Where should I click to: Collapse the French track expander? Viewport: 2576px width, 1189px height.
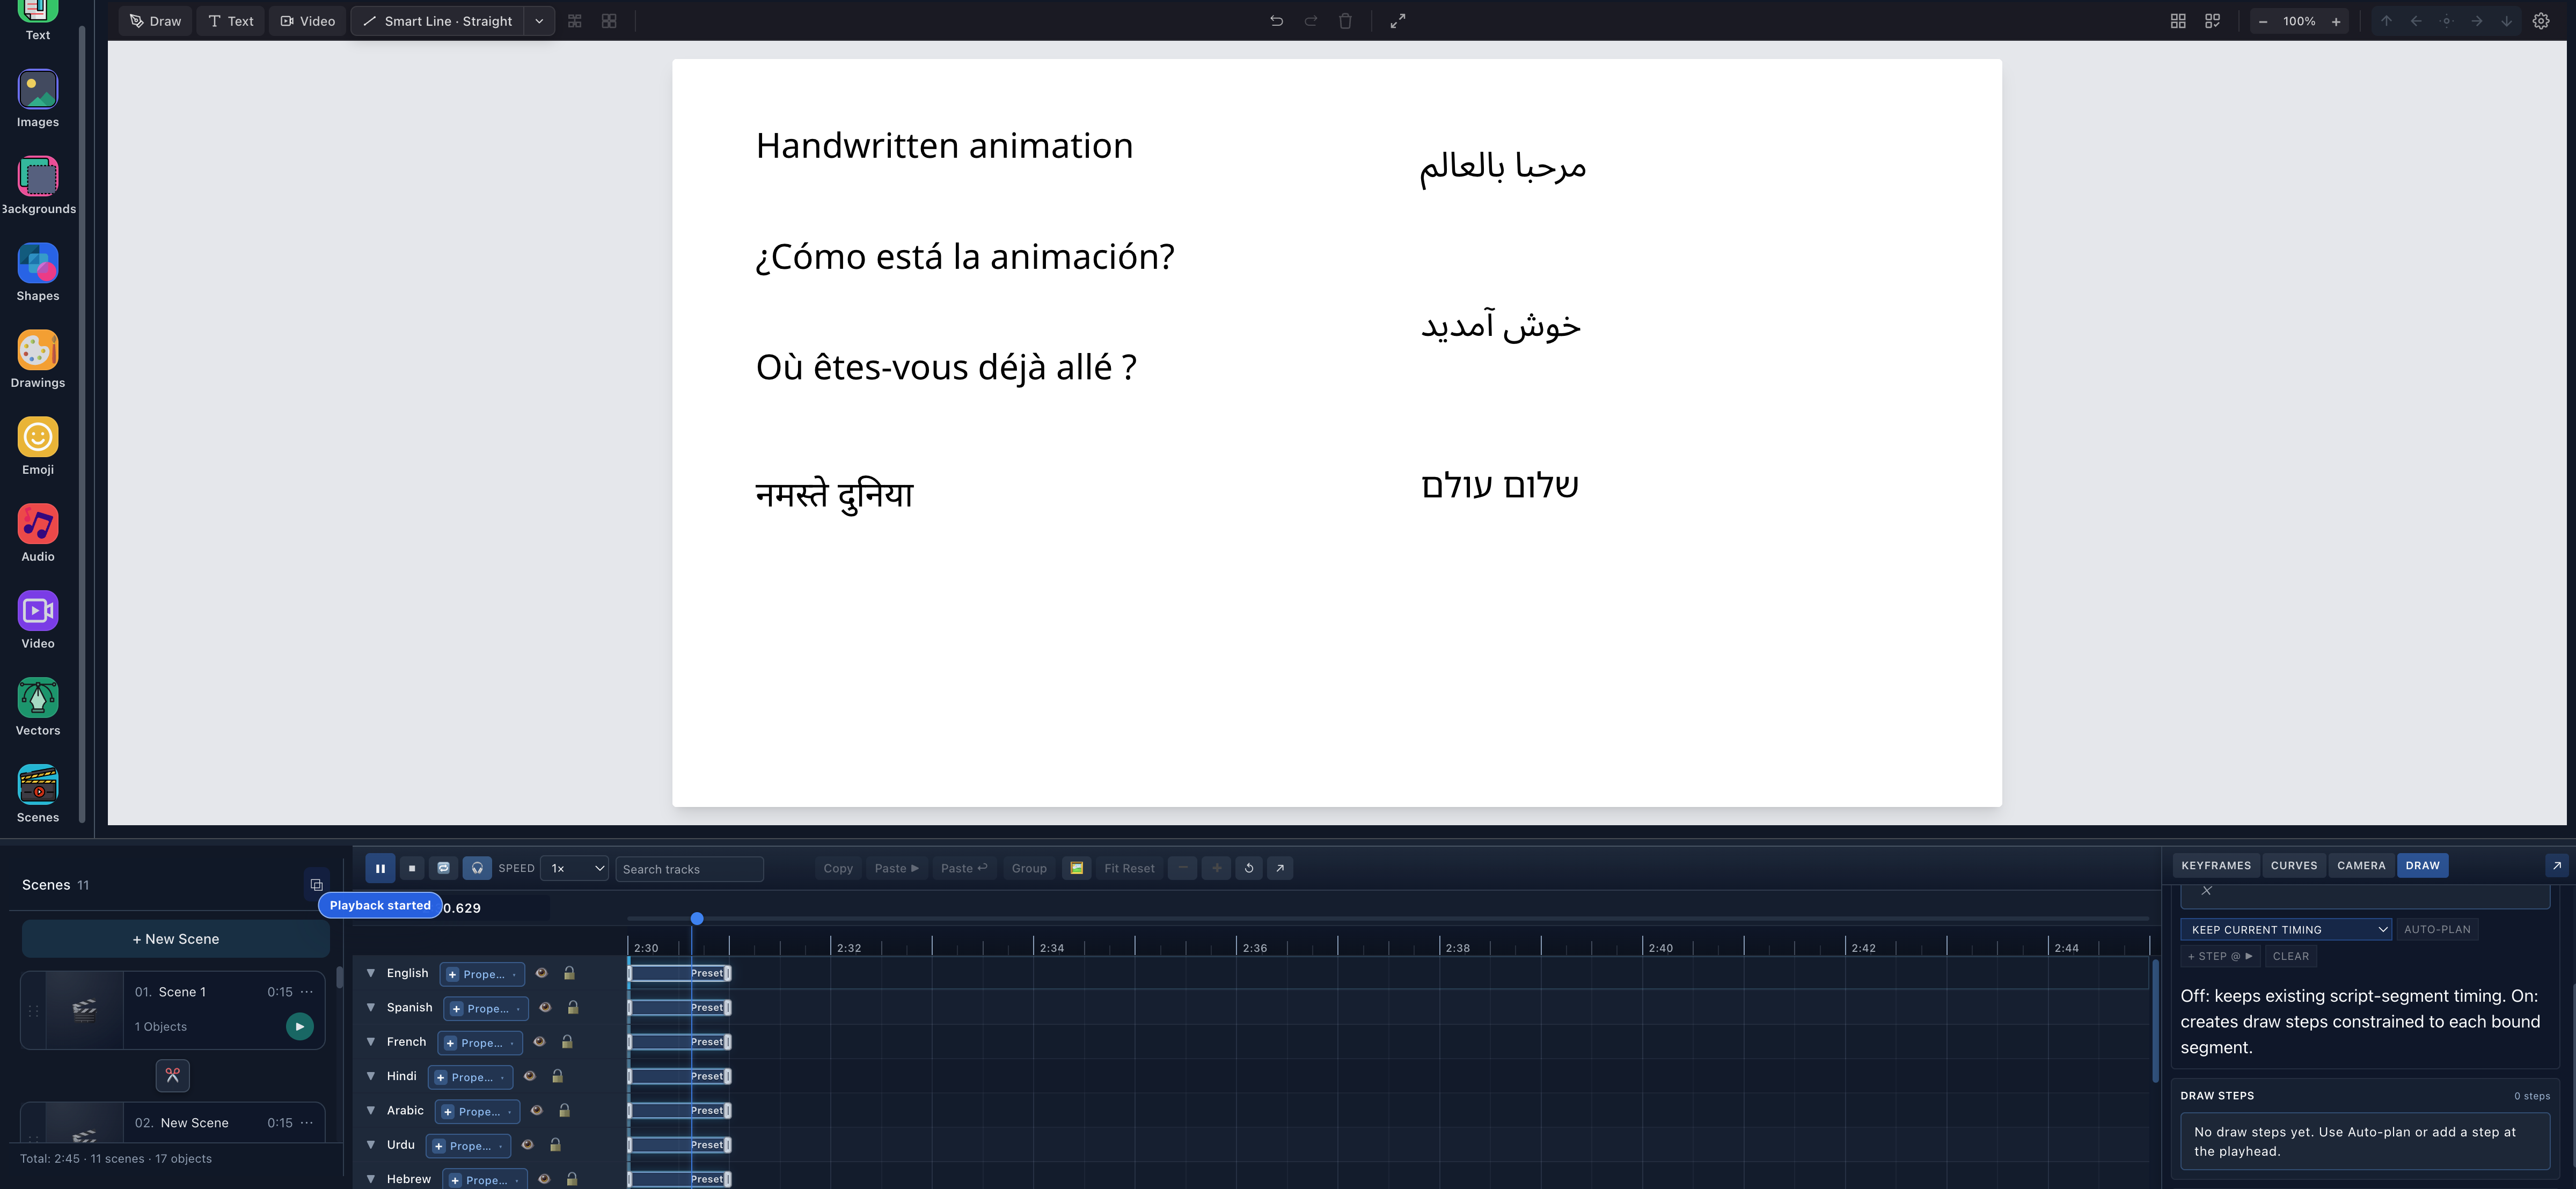pos(371,1041)
